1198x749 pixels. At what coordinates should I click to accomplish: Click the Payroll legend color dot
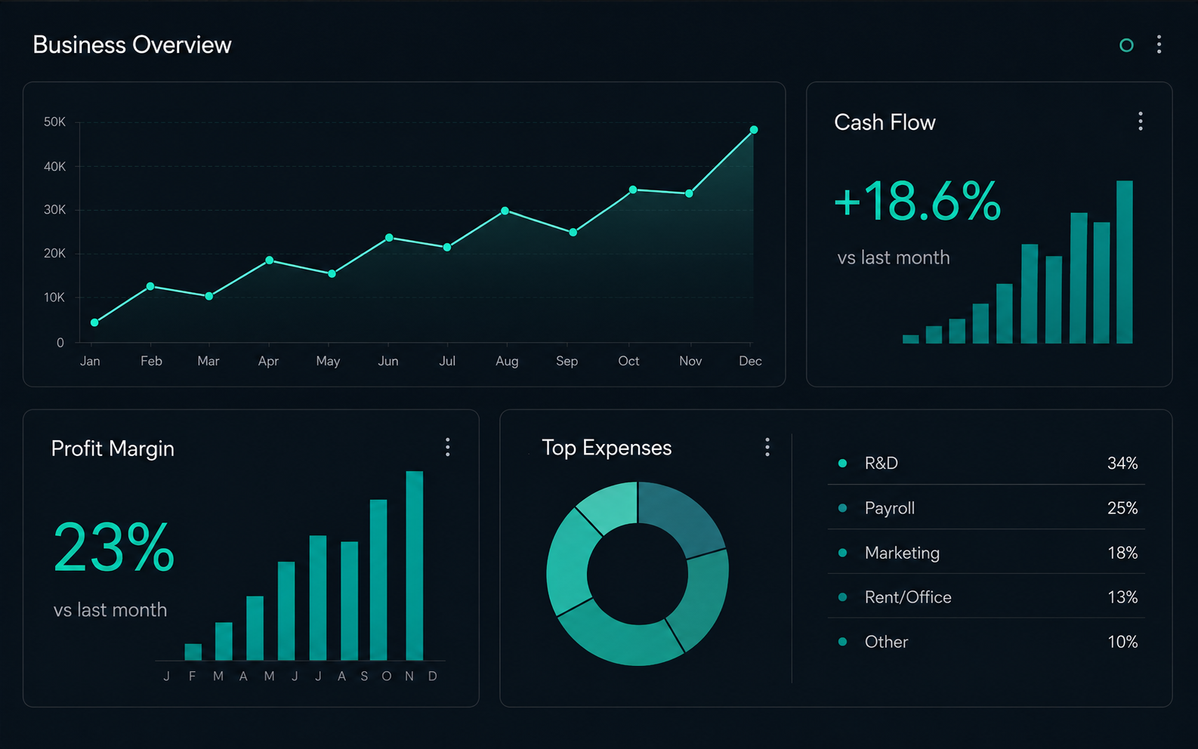click(x=842, y=508)
